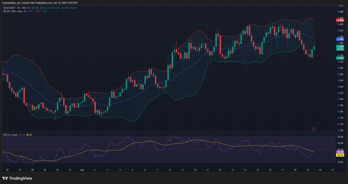
Task: Click the 19 date label on time axis
Action: 308,170
